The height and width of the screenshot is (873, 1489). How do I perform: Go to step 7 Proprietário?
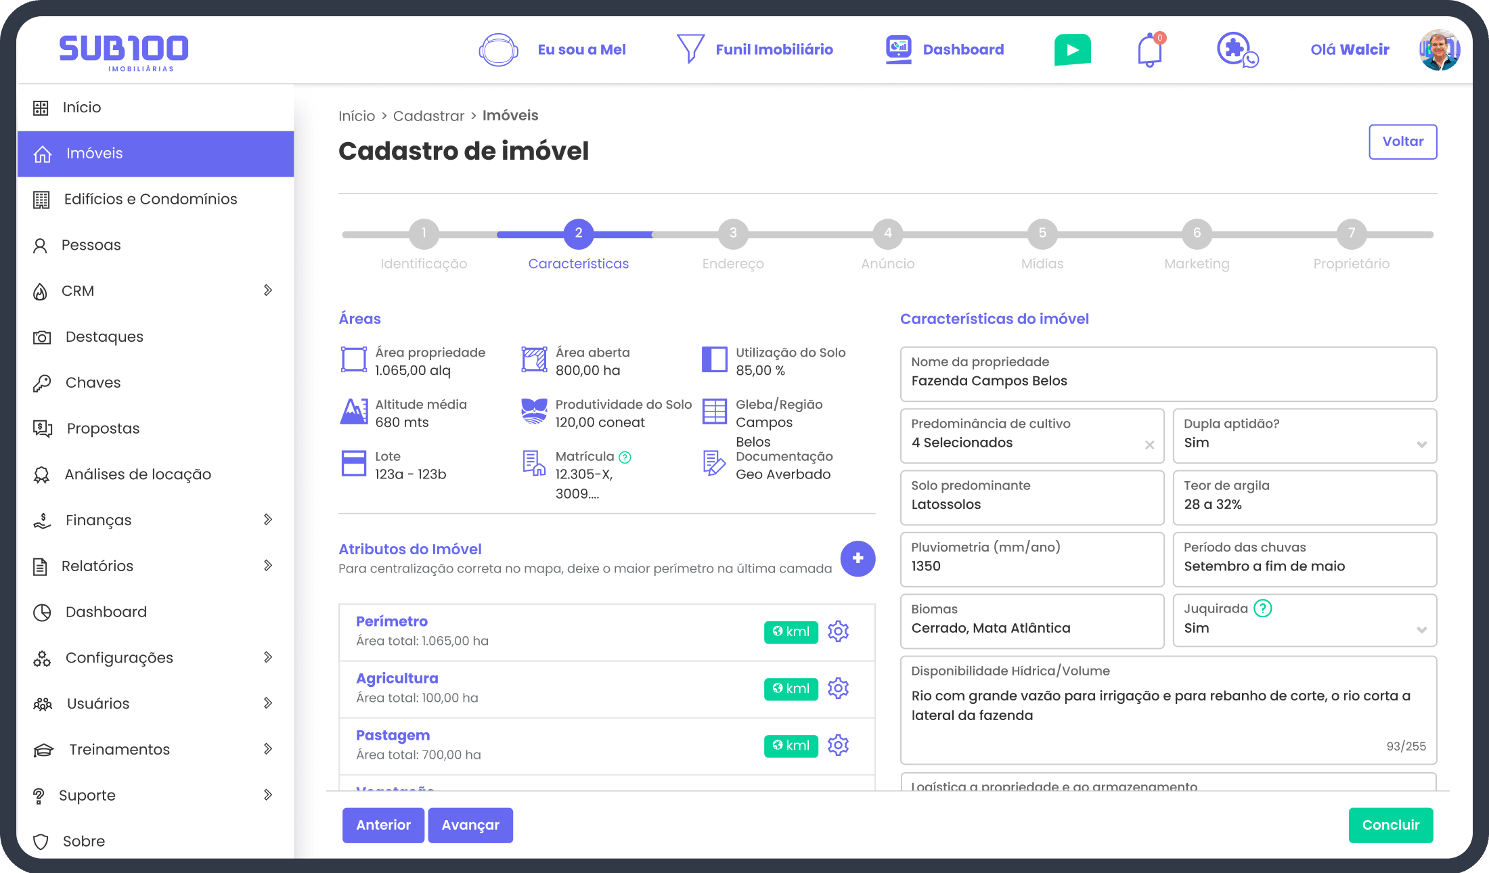1351,234
